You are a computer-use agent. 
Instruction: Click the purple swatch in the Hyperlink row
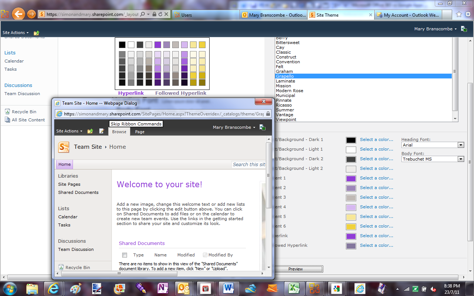pyautogui.click(x=351, y=236)
